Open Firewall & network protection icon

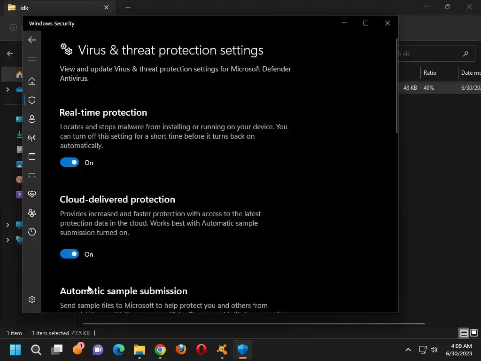(32, 138)
